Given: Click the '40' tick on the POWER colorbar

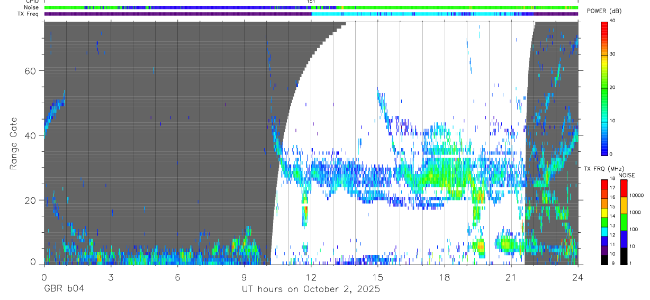Looking at the screenshot, I should (x=613, y=21).
